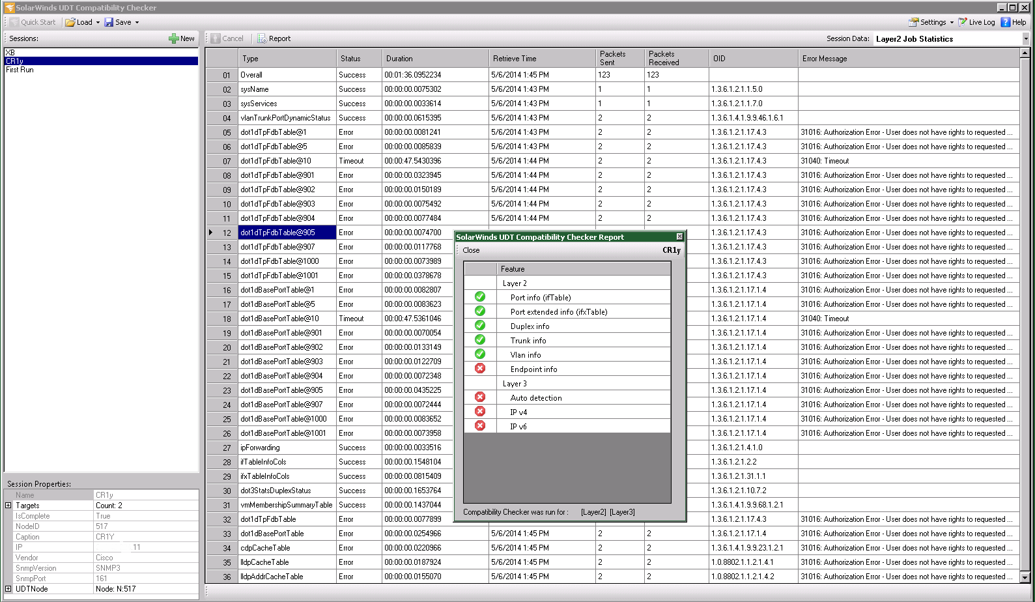
Task: Click green check icon beside Trunk info
Action: (x=480, y=339)
